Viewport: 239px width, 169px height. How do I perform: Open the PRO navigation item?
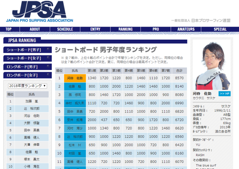156,29
